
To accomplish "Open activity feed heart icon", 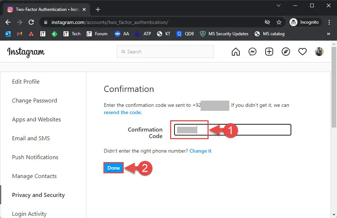I will tap(303, 52).
